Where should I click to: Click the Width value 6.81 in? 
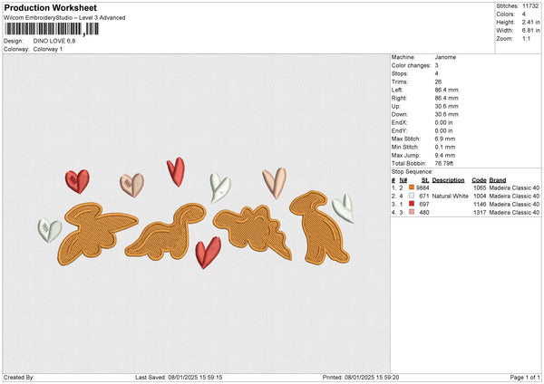pos(531,31)
